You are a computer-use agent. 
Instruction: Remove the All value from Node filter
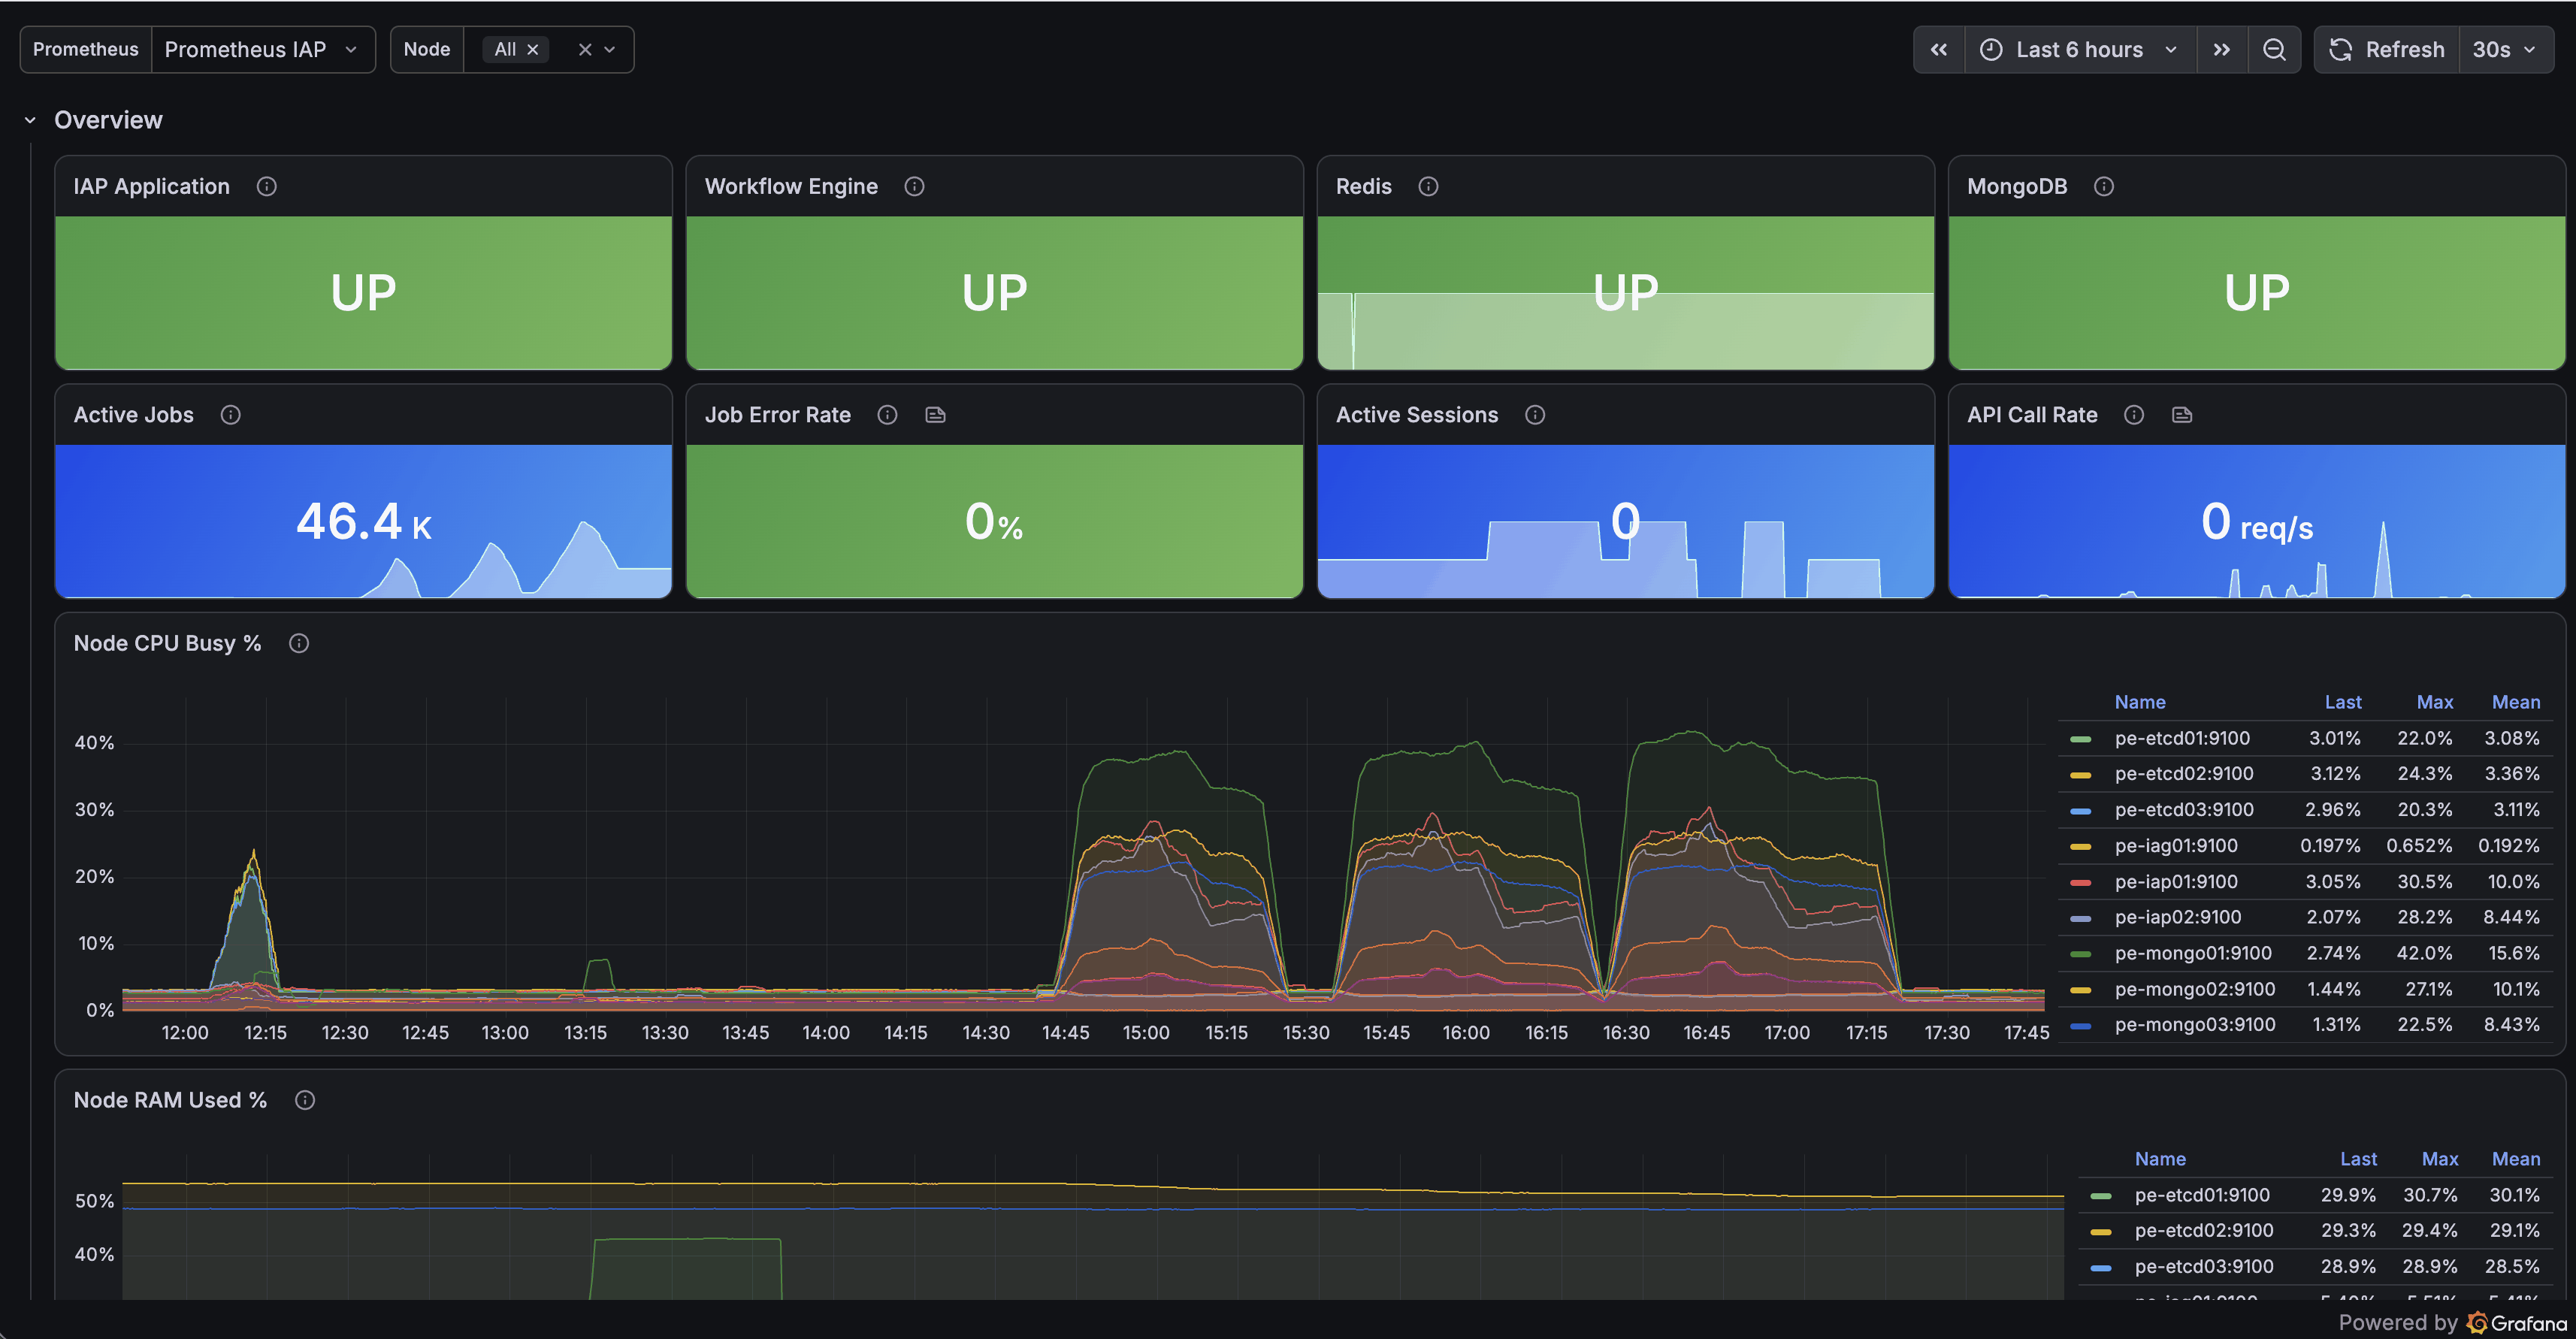[x=532, y=49]
